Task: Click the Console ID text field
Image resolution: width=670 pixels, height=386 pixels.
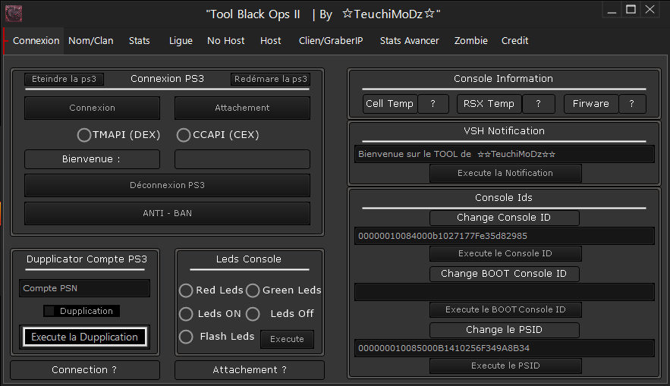Action: (x=504, y=236)
